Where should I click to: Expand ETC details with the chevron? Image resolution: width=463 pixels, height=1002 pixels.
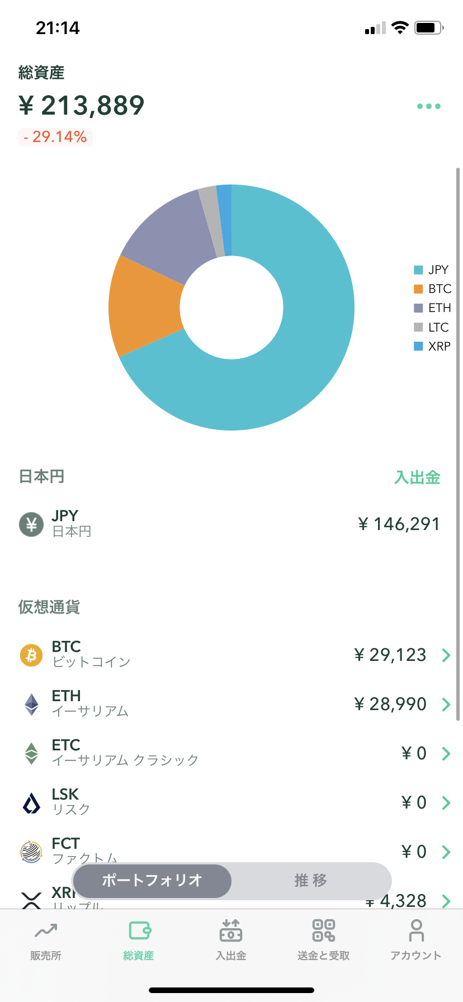446,753
